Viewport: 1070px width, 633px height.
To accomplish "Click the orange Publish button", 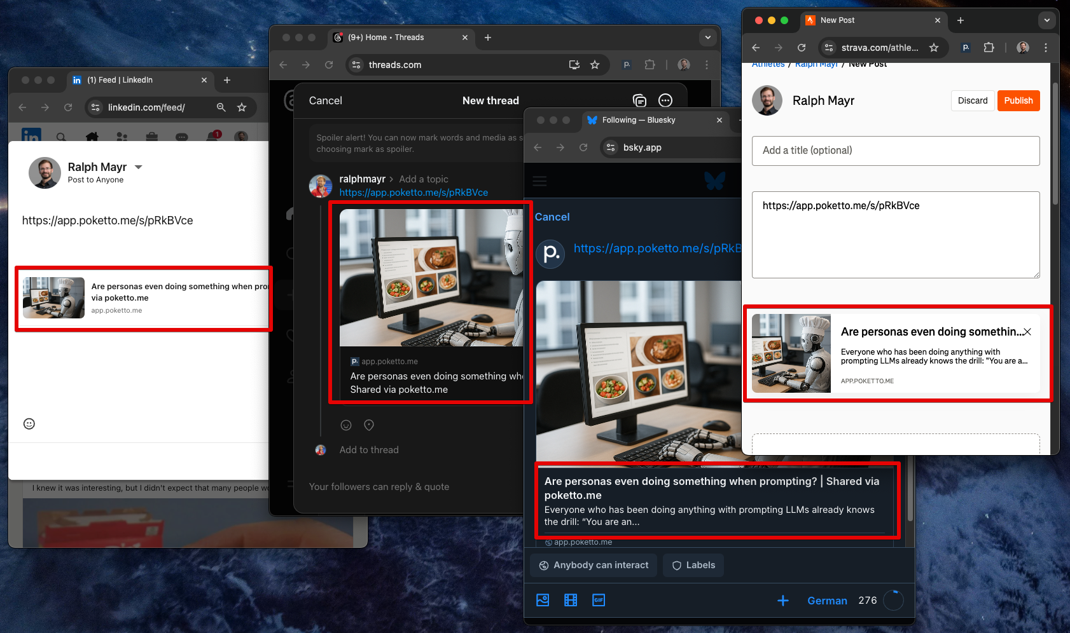I will coord(1018,100).
